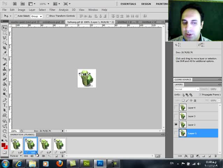
Task: Select the Brush tool
Action: click(x=5, y=64)
